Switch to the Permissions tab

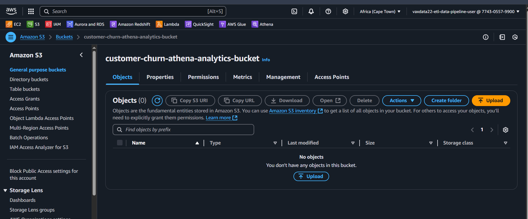[x=203, y=77]
